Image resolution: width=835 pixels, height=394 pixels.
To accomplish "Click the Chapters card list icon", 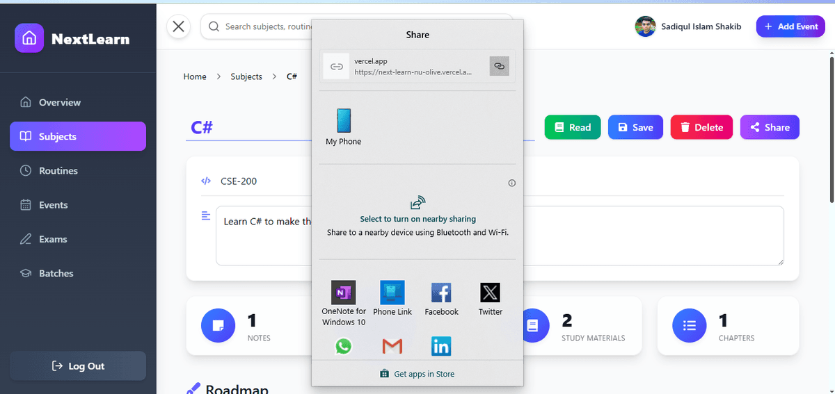I will 690,325.
